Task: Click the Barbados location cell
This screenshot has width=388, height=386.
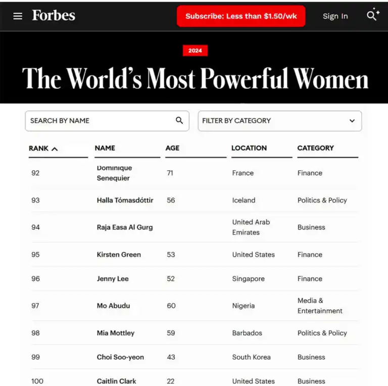Action: click(x=247, y=333)
